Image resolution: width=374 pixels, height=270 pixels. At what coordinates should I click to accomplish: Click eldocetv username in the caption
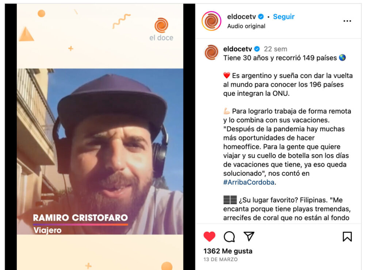(x=237, y=49)
